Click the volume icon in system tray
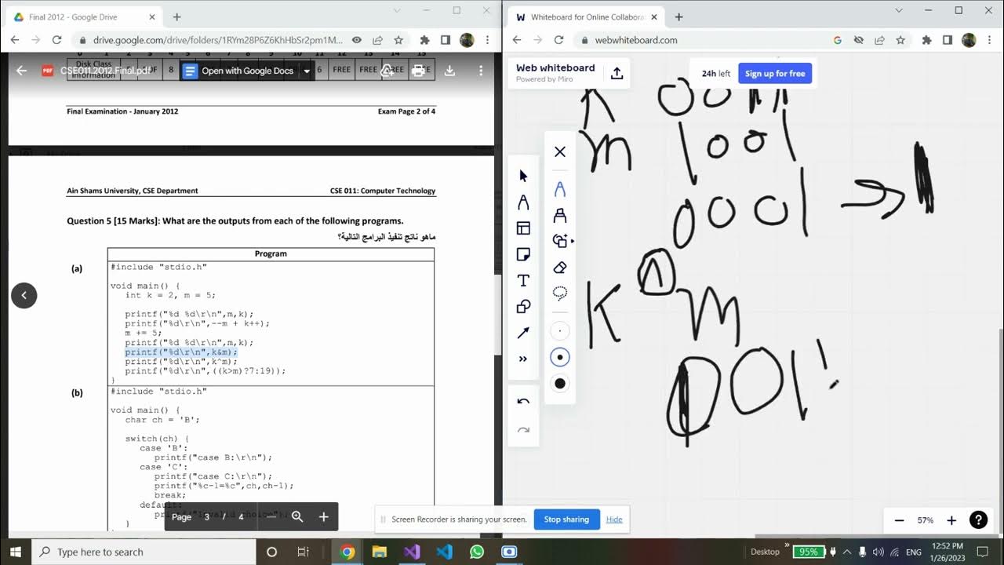This screenshot has width=1004, height=565. [878, 552]
